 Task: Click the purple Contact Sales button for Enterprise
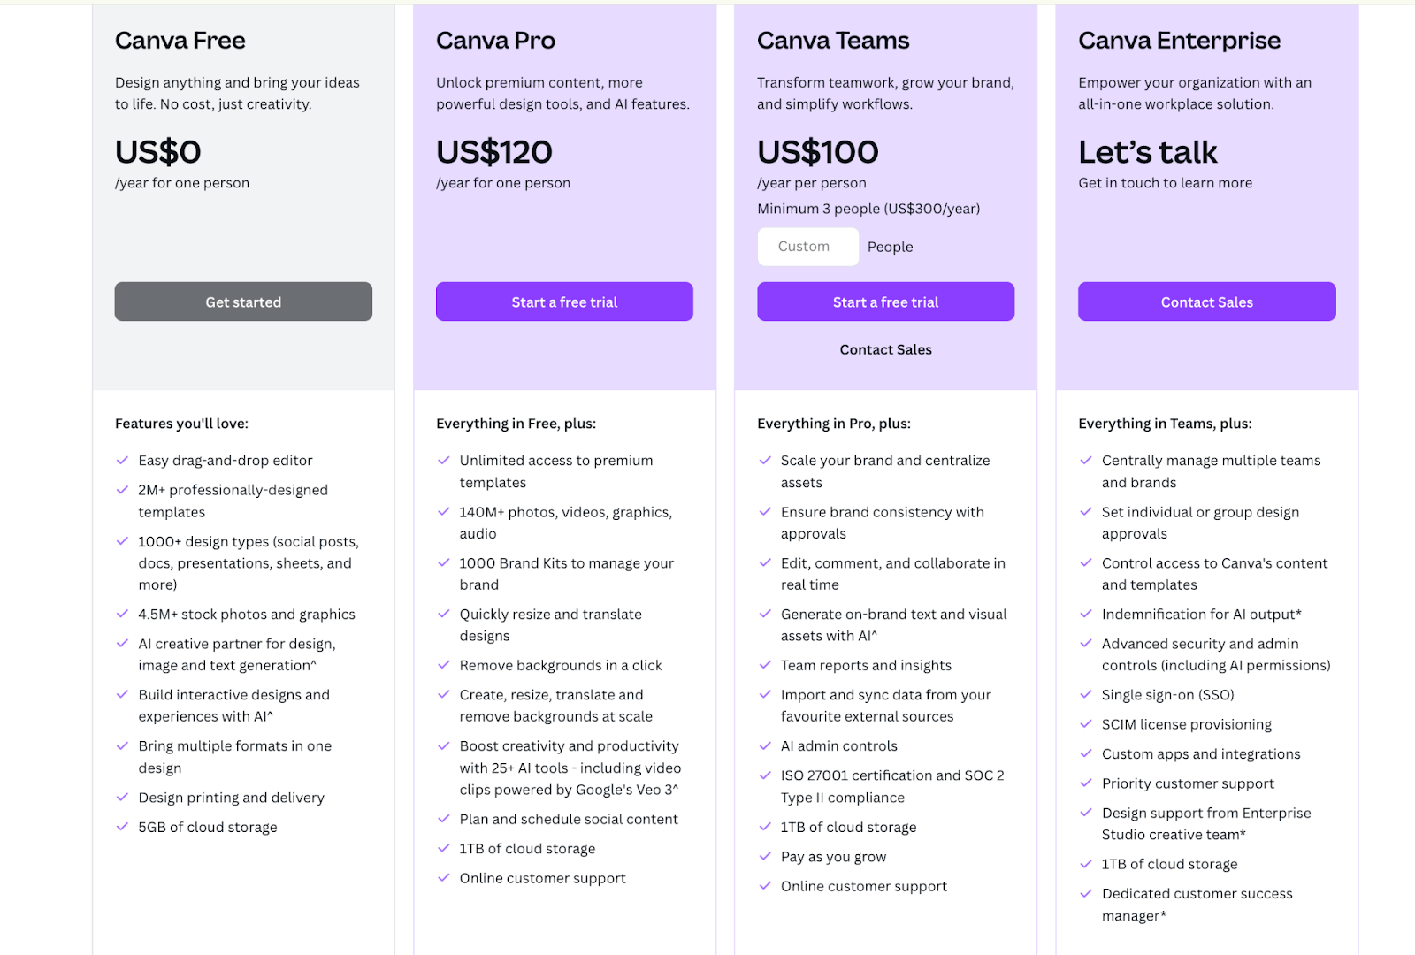pyautogui.click(x=1206, y=302)
